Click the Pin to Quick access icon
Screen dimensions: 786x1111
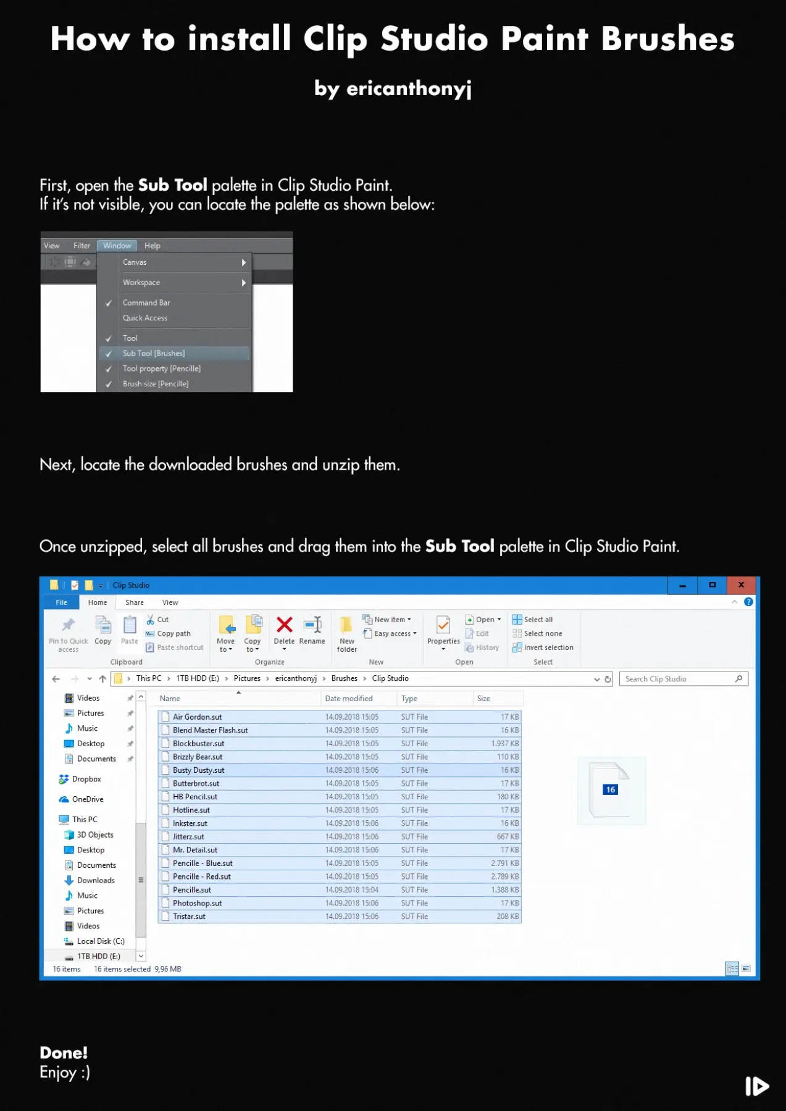click(68, 625)
